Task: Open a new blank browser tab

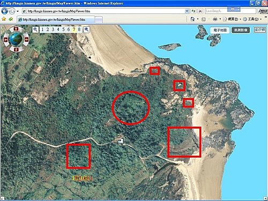Action: pyautogui.click(x=99, y=20)
